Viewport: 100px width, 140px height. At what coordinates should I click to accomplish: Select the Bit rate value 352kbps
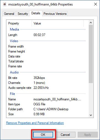tap(39, 78)
